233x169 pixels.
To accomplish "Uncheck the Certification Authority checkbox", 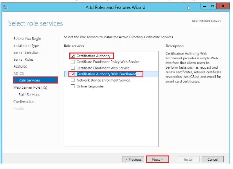I will [x=73, y=56].
